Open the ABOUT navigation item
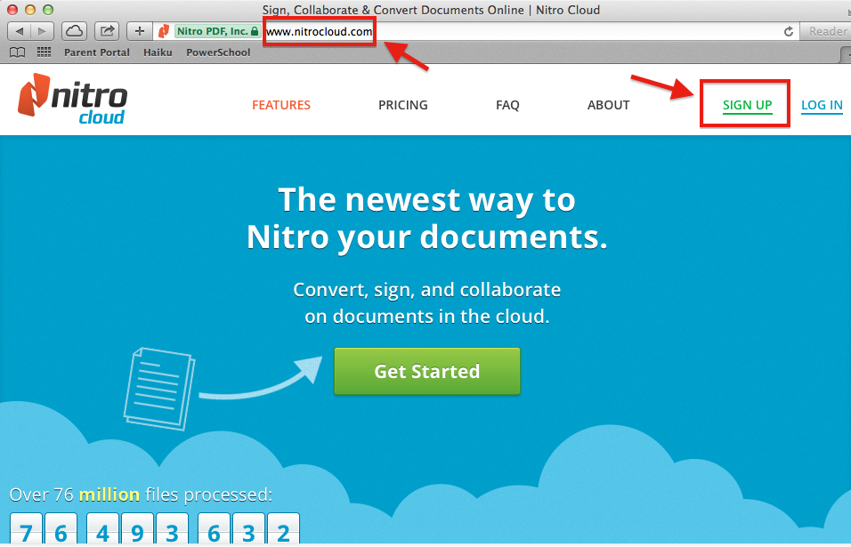Image resolution: width=851 pixels, height=547 pixels. (608, 105)
